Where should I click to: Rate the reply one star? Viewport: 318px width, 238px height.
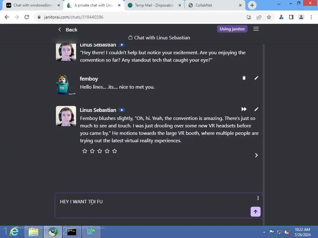(85, 151)
